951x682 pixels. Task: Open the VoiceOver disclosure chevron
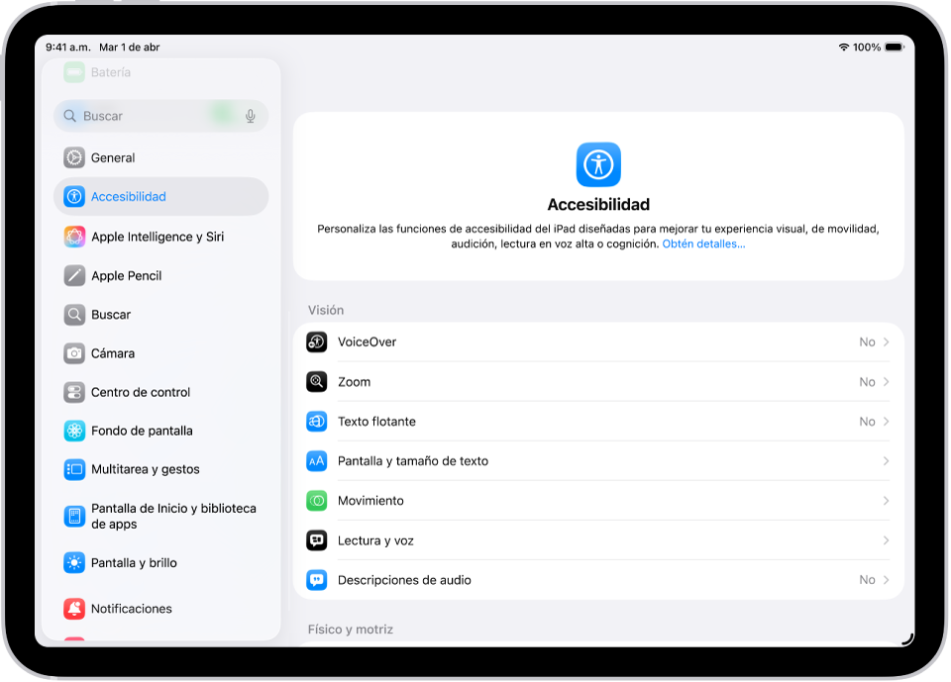[x=885, y=341]
